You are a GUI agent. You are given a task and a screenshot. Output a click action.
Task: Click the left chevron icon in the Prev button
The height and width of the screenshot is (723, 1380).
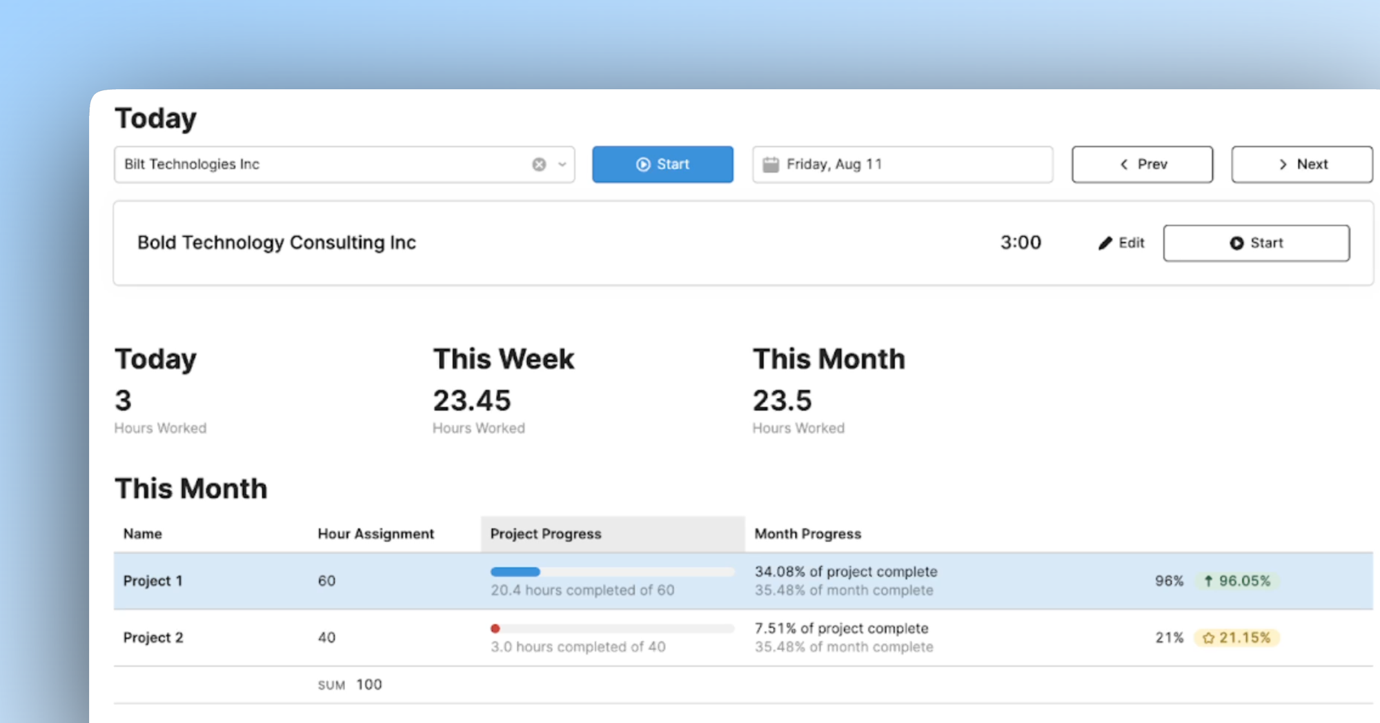tap(1123, 164)
